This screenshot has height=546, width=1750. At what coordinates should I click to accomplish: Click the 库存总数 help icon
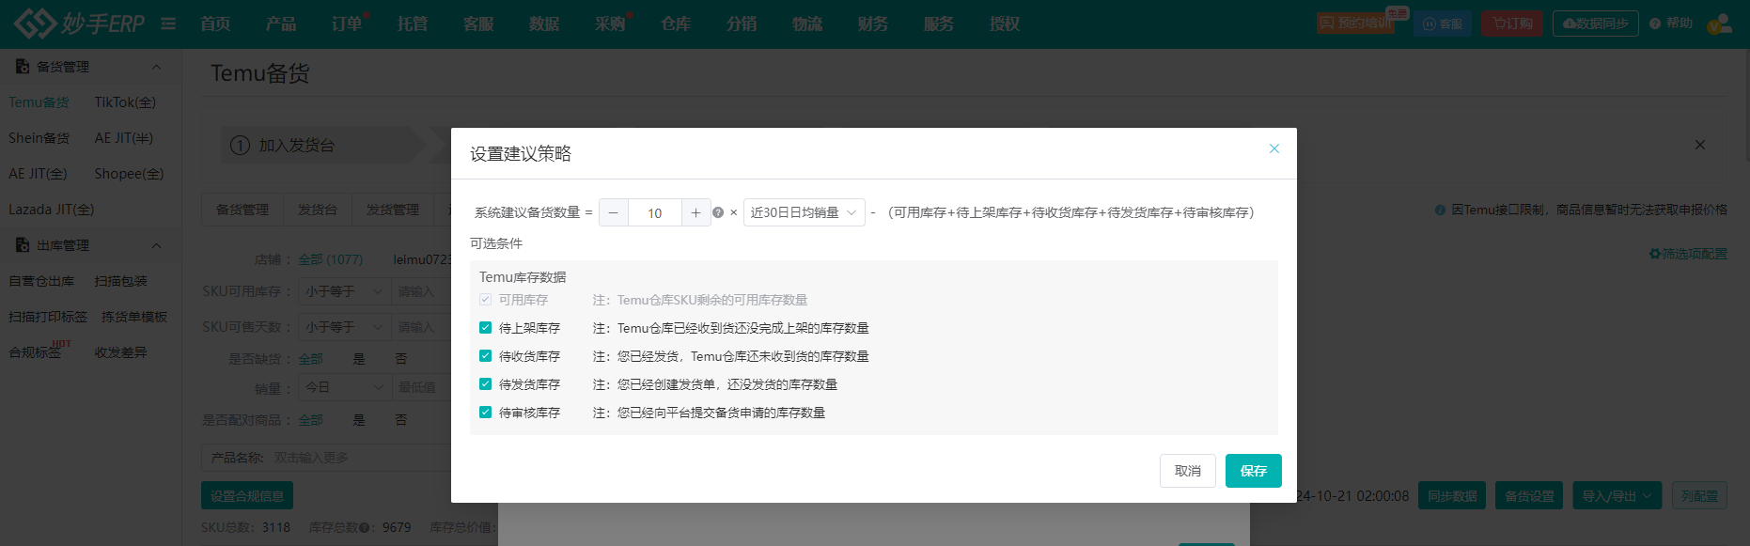[364, 527]
